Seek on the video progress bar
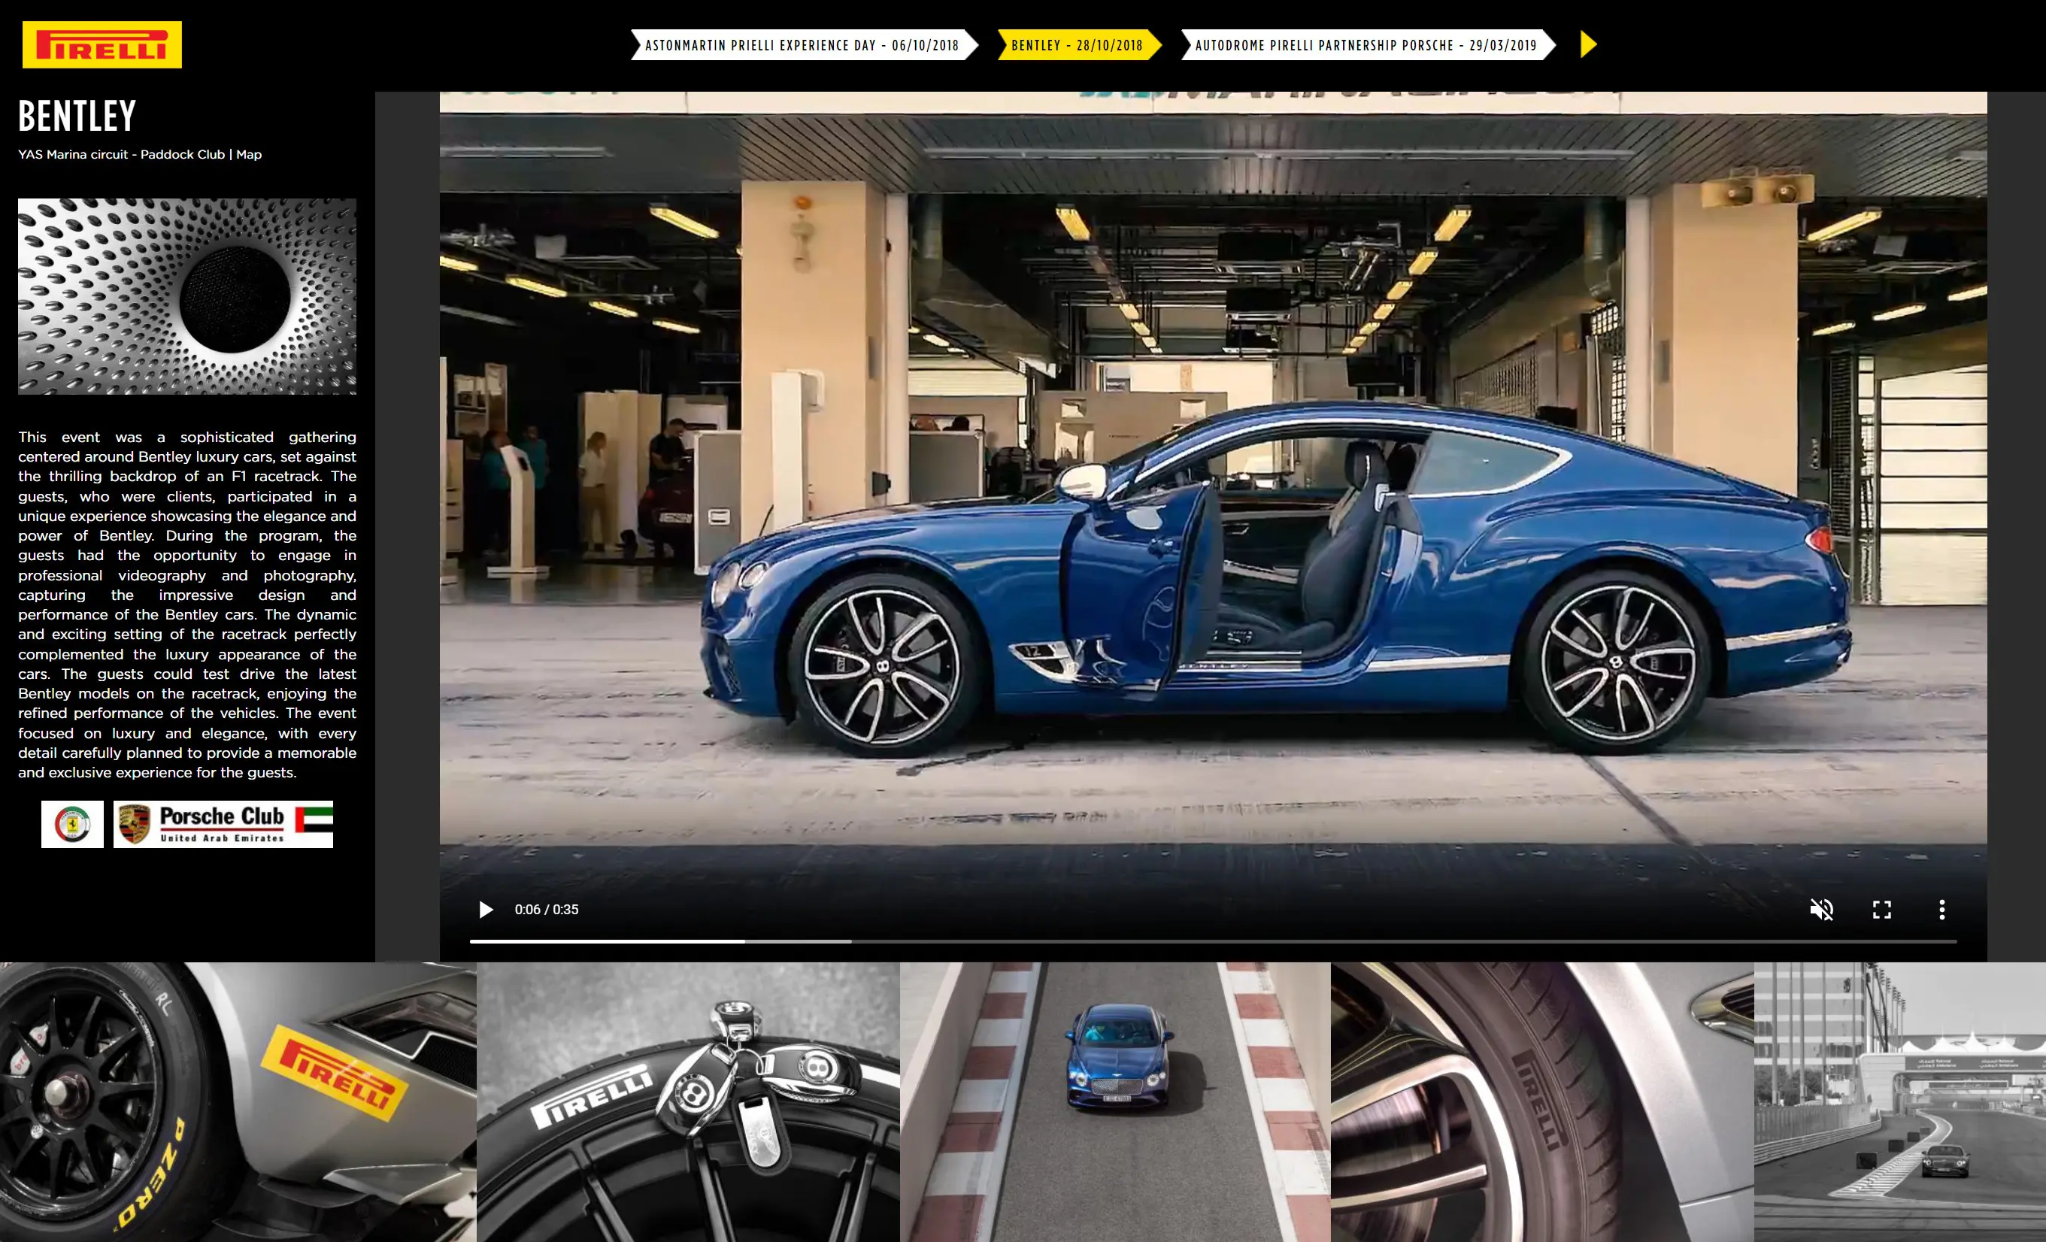2046x1242 pixels. click(1212, 941)
